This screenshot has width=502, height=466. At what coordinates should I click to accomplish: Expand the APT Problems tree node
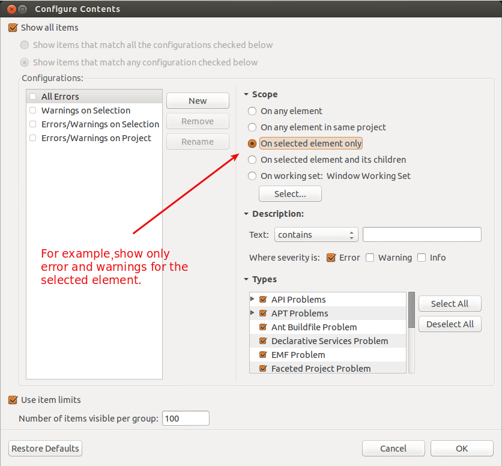252,313
